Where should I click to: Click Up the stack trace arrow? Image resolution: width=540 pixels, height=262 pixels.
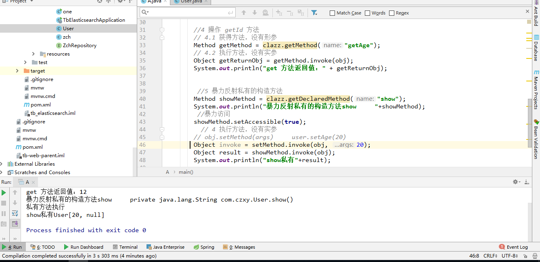(15, 193)
